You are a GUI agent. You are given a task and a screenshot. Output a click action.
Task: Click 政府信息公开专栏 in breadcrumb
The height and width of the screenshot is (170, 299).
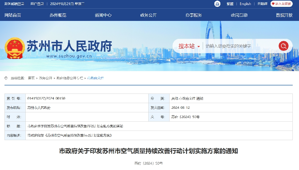point(70,78)
